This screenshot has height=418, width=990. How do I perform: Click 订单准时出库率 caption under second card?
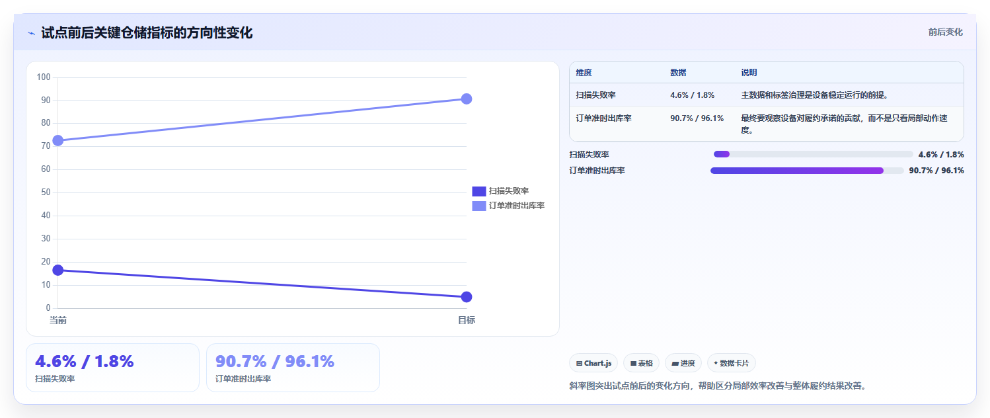point(243,379)
